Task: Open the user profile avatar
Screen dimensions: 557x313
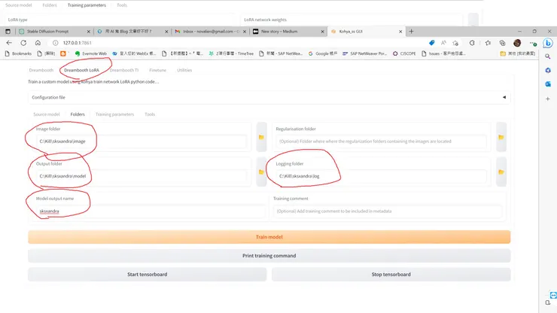Action: (517, 43)
